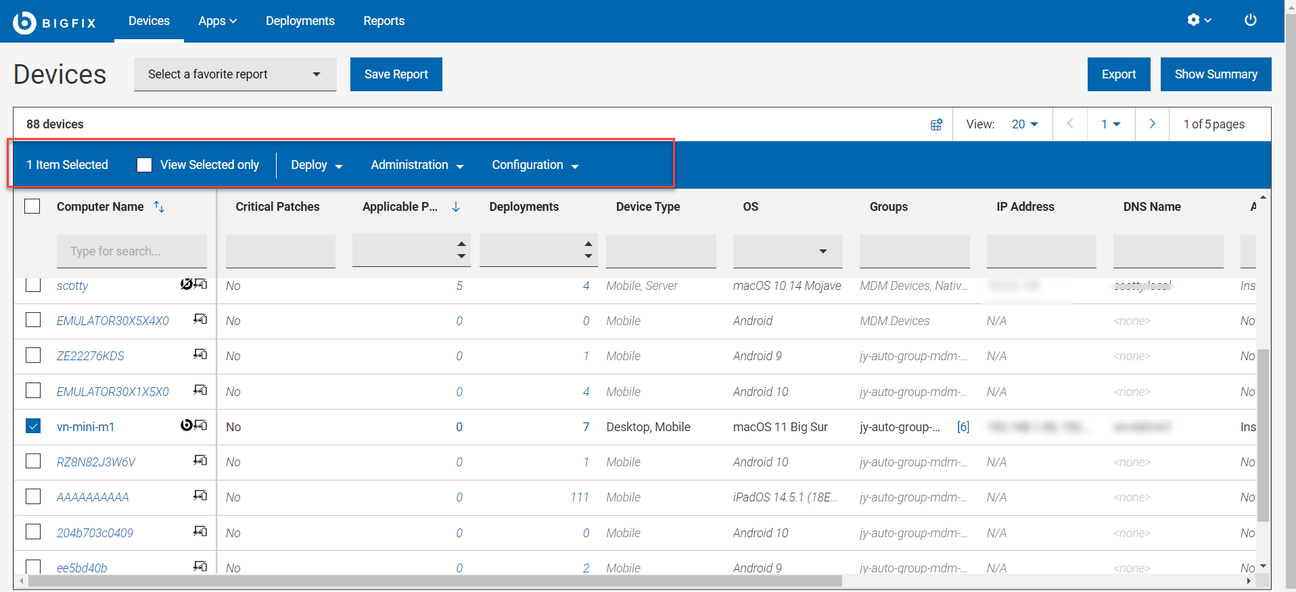The width and height of the screenshot is (1296, 592).
Task: Click Applicable Patches descending sort arrow
Action: coord(456,207)
